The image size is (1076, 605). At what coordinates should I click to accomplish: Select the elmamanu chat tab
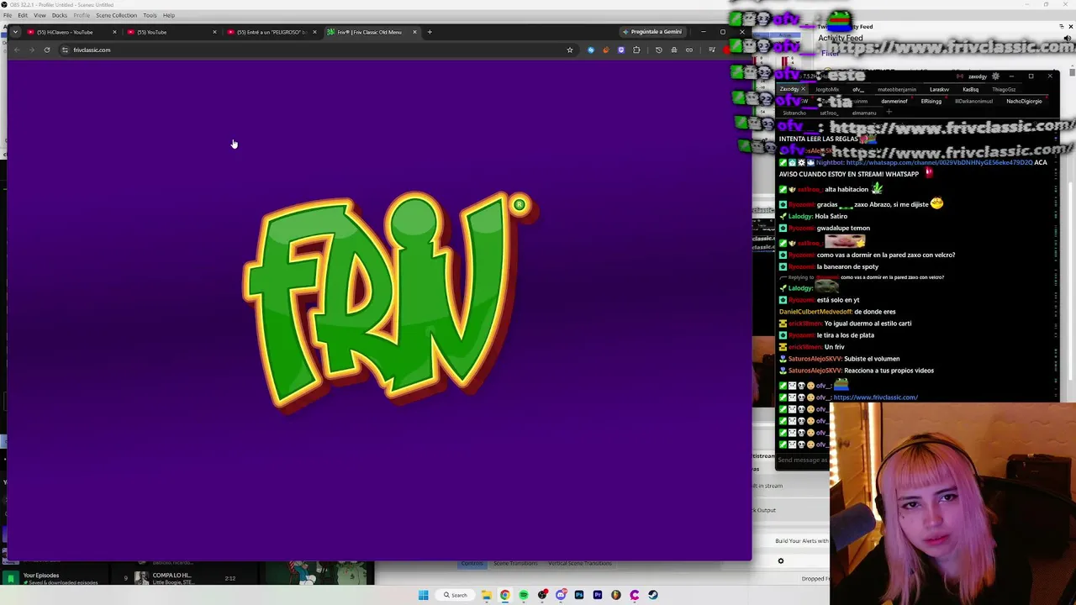point(864,113)
